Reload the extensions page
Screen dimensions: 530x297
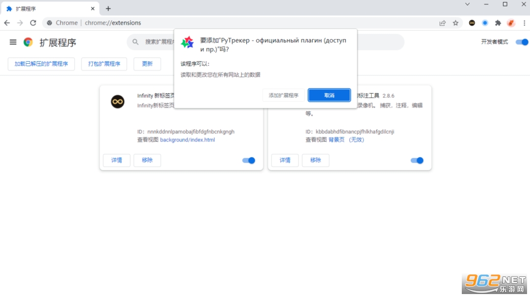[33, 23]
